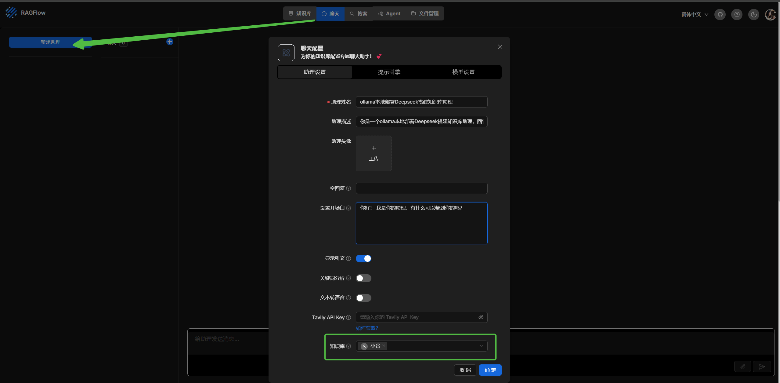The image size is (780, 383).
Task: Click the 聊天配置 dialog title
Action: 312,48
